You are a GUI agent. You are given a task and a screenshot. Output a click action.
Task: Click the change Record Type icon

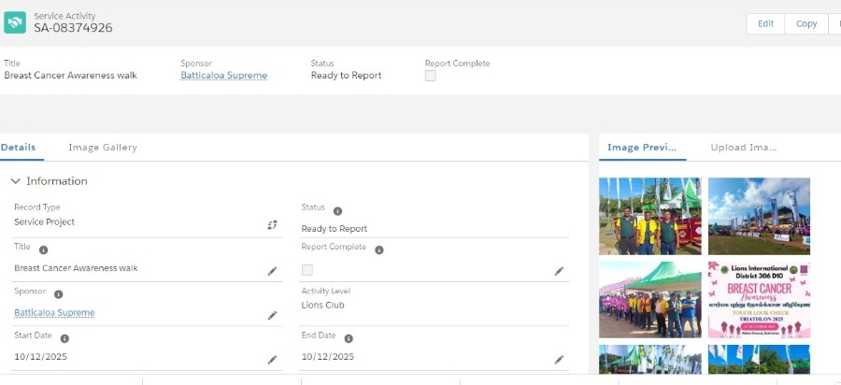[273, 224]
